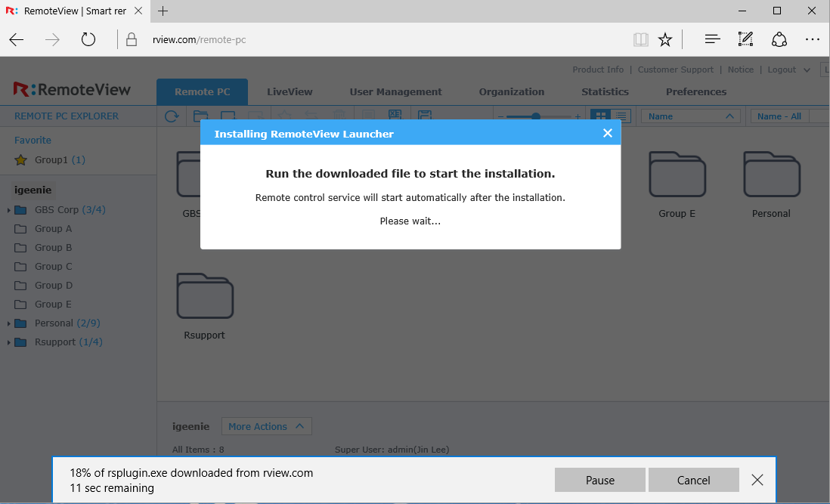Expand the Rsupport tree node

point(8,343)
